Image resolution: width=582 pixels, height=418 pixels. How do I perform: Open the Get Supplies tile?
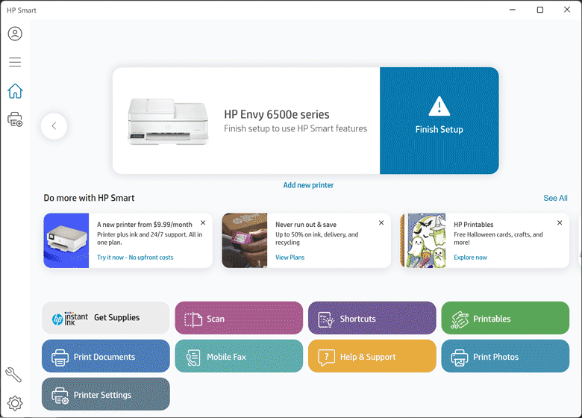tap(106, 318)
